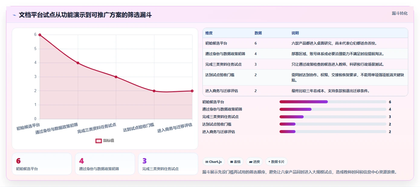Click the progress bar for 完成三类资料任务试点

[x=333, y=117]
